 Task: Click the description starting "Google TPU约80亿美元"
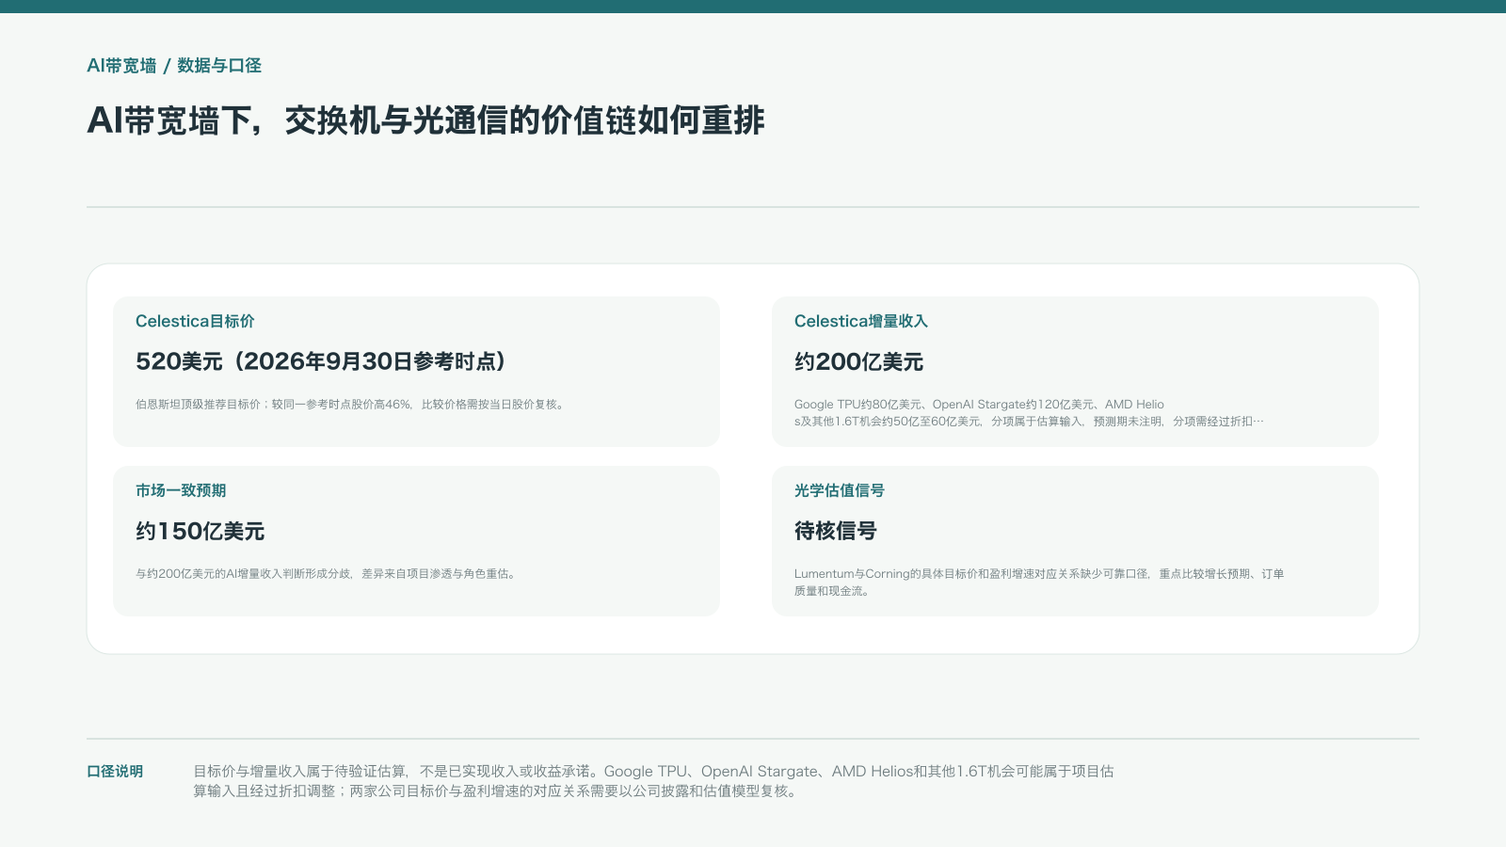pos(1029,413)
